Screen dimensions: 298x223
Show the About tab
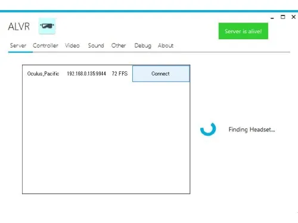[166, 46]
